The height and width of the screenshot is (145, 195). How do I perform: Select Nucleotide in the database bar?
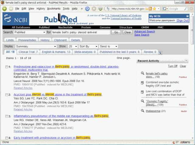tap(65, 27)
